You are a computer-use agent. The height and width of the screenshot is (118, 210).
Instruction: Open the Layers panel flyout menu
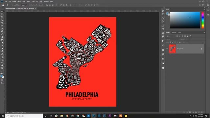tap(204, 32)
